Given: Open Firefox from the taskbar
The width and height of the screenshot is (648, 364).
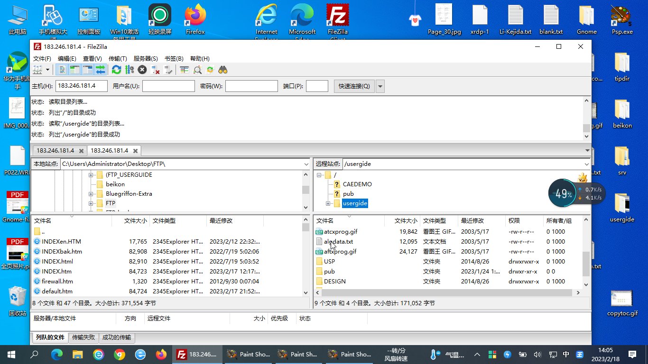Looking at the screenshot, I should click(162, 354).
